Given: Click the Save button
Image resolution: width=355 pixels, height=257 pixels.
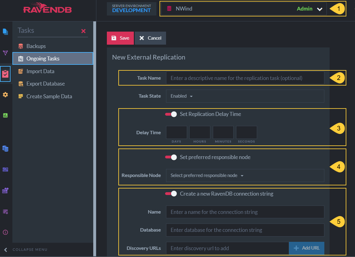Looking at the screenshot, I should click(x=120, y=38).
